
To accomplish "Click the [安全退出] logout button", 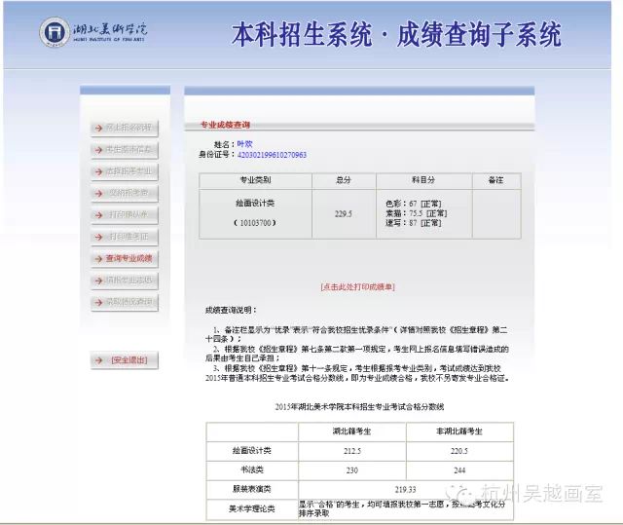I will point(125,360).
